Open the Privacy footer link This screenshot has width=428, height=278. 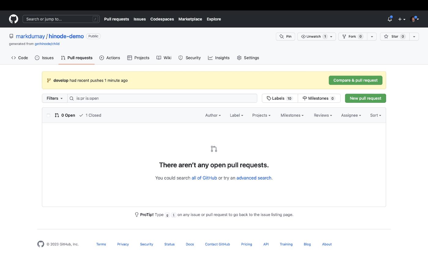click(x=123, y=244)
